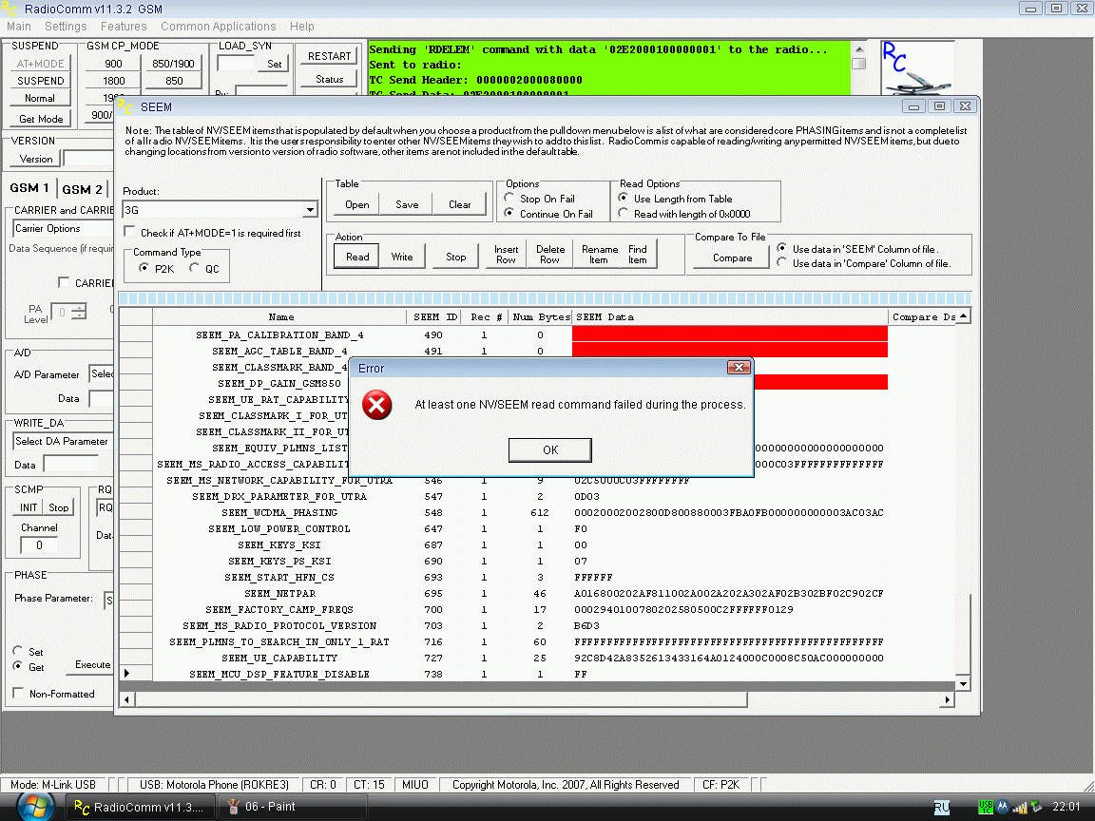Click the SCMP INIT button
The image size is (1095, 821).
tap(28, 507)
